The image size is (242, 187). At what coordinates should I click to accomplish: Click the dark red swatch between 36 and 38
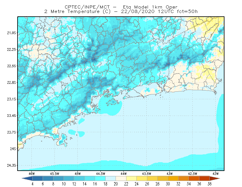(204, 179)
